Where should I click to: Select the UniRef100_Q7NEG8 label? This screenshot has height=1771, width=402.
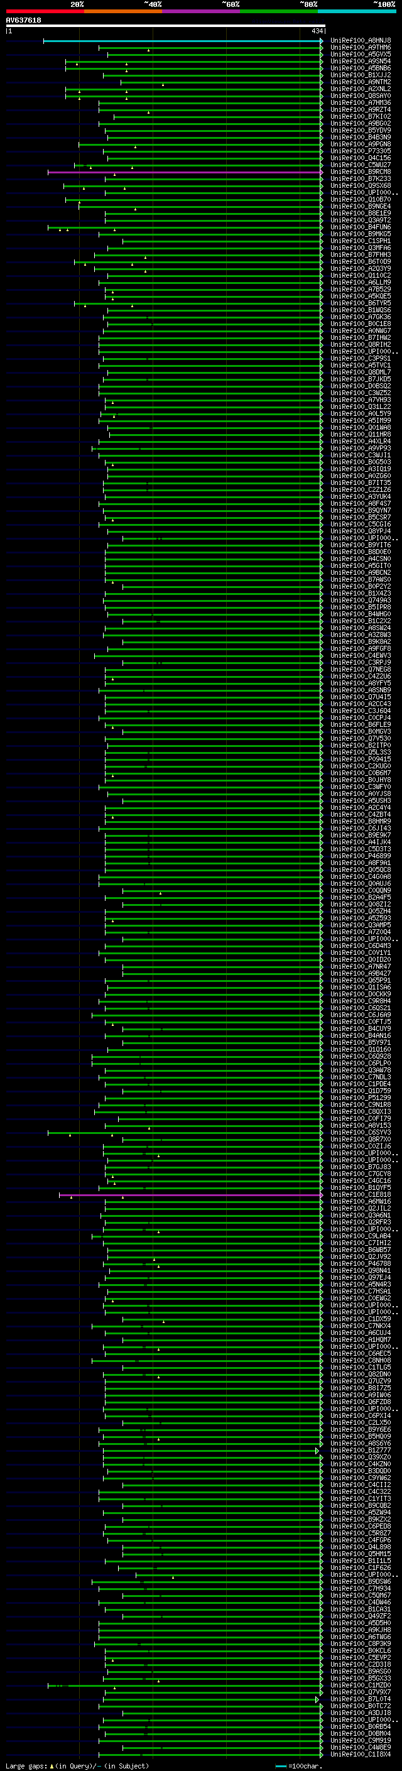[x=361, y=670]
